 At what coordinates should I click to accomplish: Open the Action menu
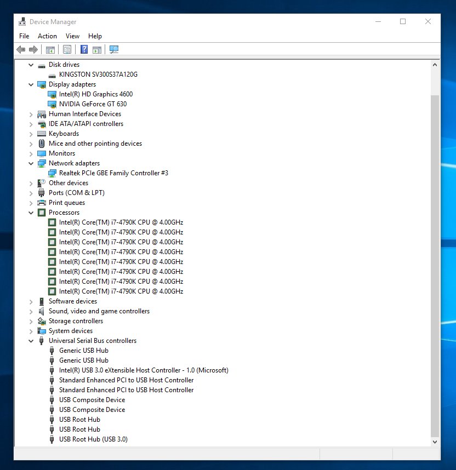pos(47,36)
